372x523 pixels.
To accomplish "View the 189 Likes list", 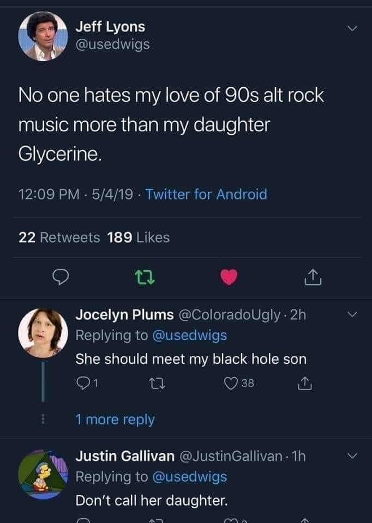I will click(139, 238).
